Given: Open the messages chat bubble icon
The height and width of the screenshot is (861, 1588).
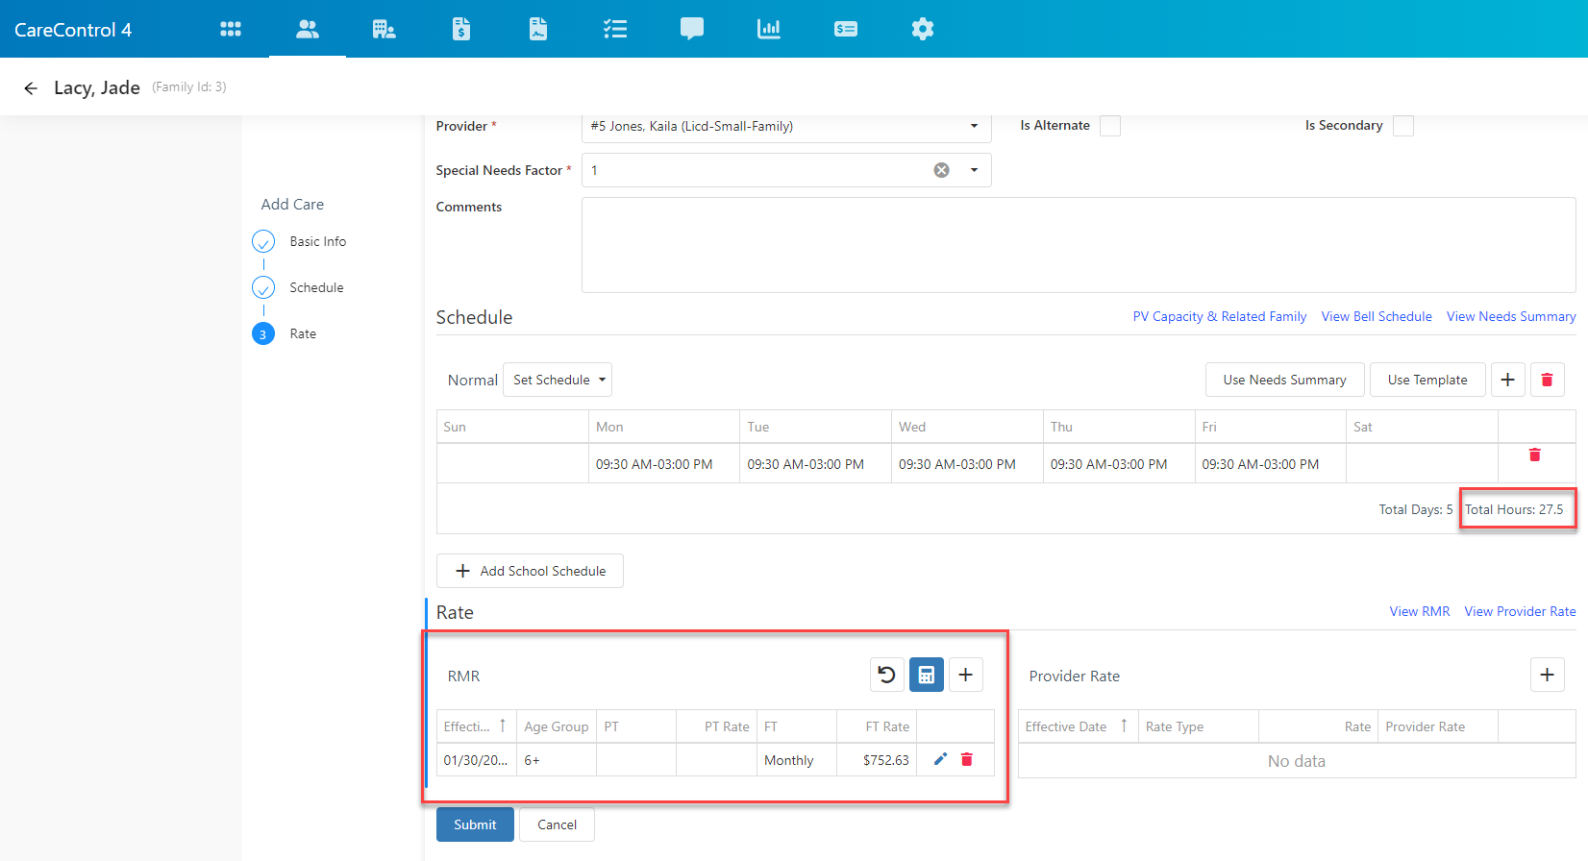Looking at the screenshot, I should click(692, 29).
